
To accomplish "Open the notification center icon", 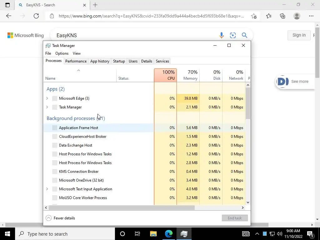I will pos(310,234).
